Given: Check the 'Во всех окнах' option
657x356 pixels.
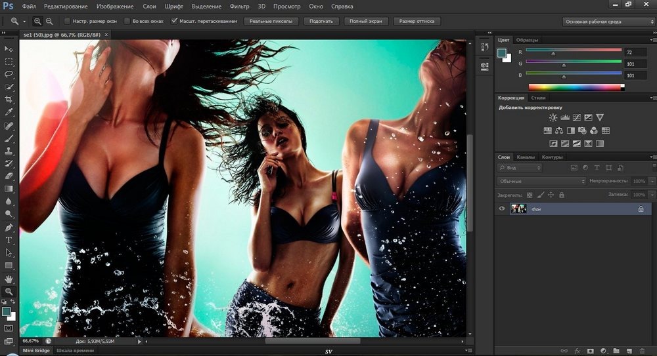Looking at the screenshot, I should tap(127, 21).
